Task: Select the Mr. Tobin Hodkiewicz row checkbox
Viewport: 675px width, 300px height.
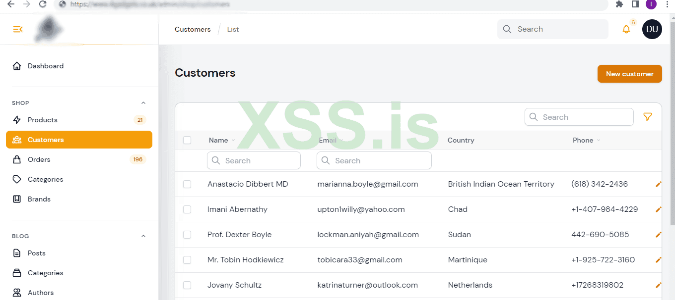Action: click(x=187, y=260)
